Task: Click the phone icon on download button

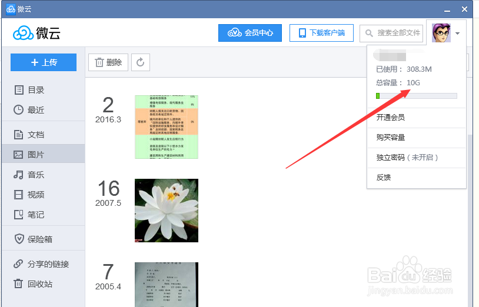Action: (x=302, y=33)
